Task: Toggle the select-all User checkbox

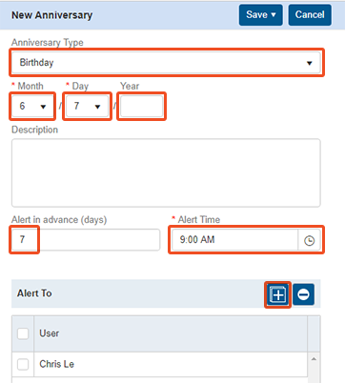Action: tap(23, 333)
